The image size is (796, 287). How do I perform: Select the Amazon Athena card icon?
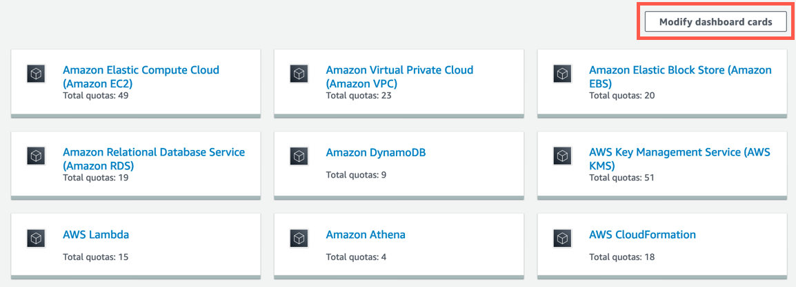[299, 238]
